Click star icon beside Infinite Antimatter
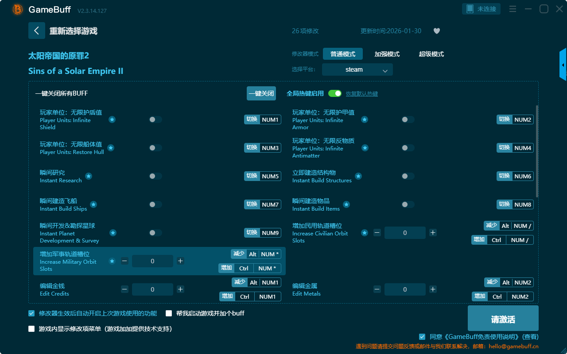The width and height of the screenshot is (567, 354). 365,148
